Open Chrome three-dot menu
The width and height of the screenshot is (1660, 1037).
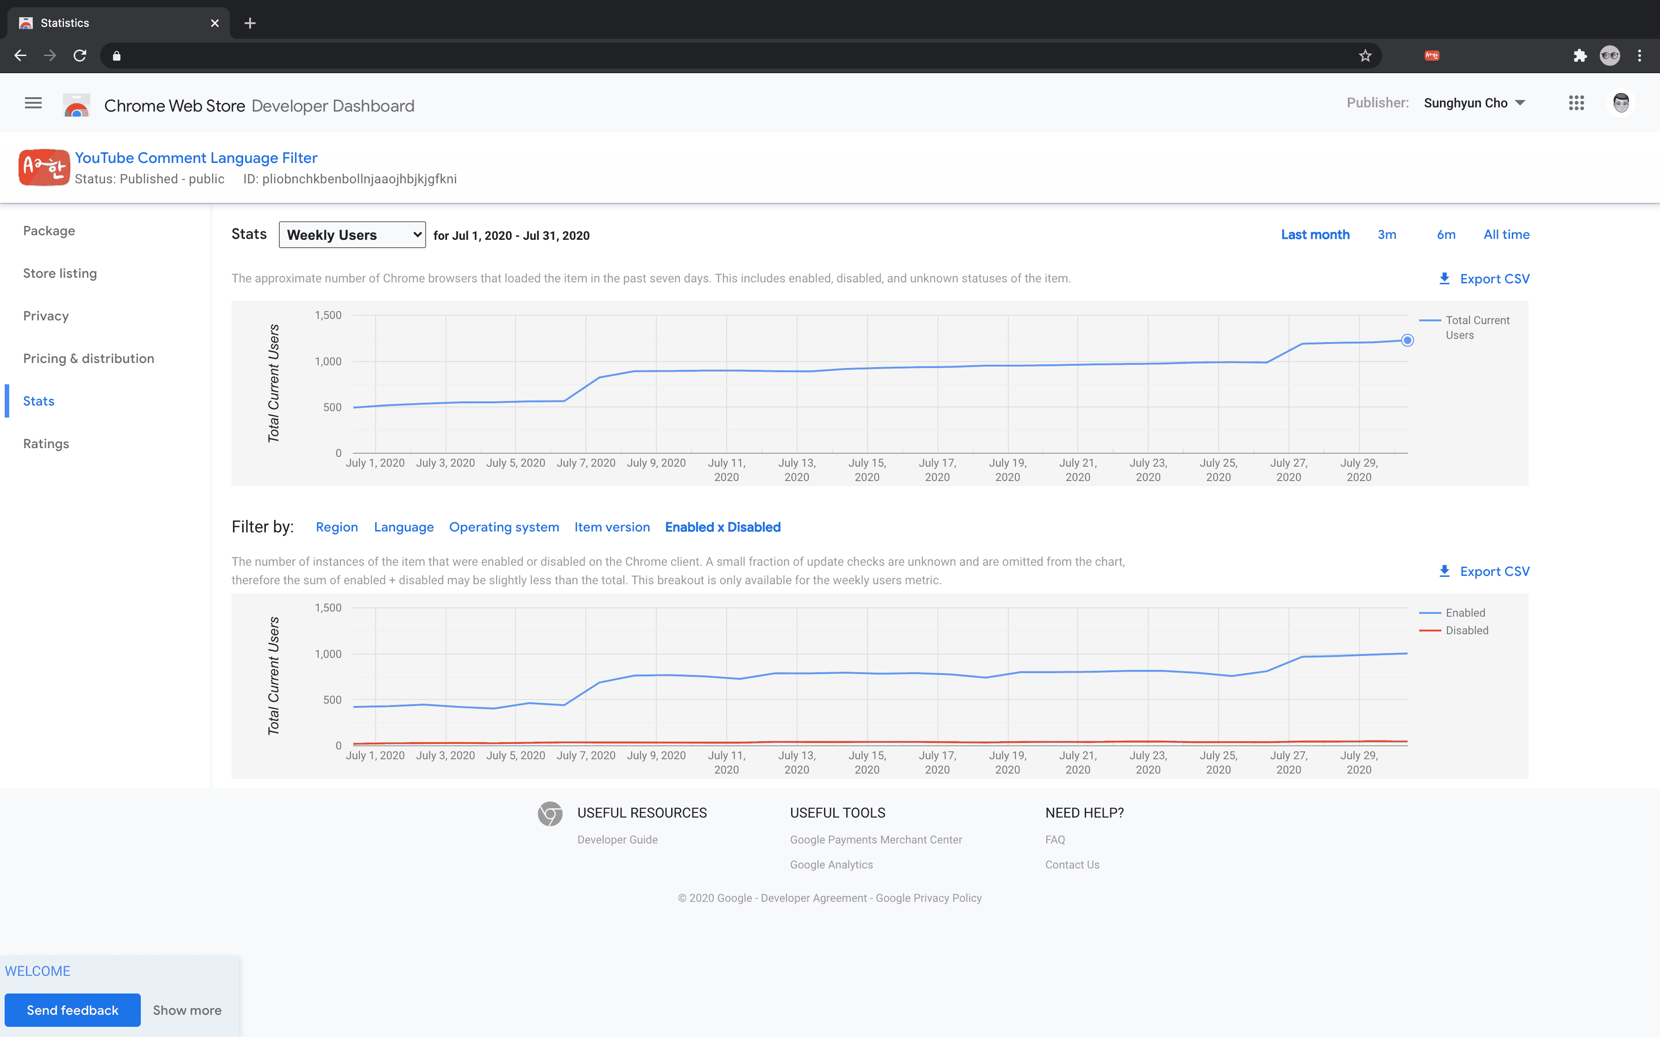point(1640,56)
